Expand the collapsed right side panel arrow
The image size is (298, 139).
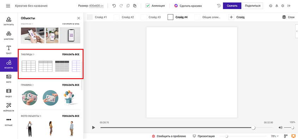click(297, 31)
